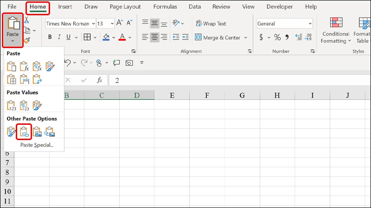Click the Undo arrow
This screenshot has width=371, height=208.
coord(67,63)
